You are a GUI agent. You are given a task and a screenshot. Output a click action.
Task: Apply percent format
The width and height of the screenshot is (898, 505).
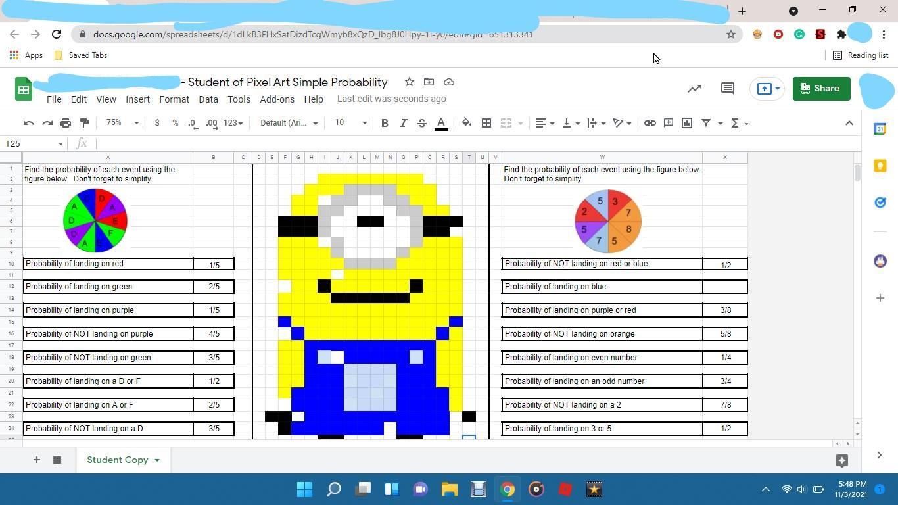coord(176,123)
